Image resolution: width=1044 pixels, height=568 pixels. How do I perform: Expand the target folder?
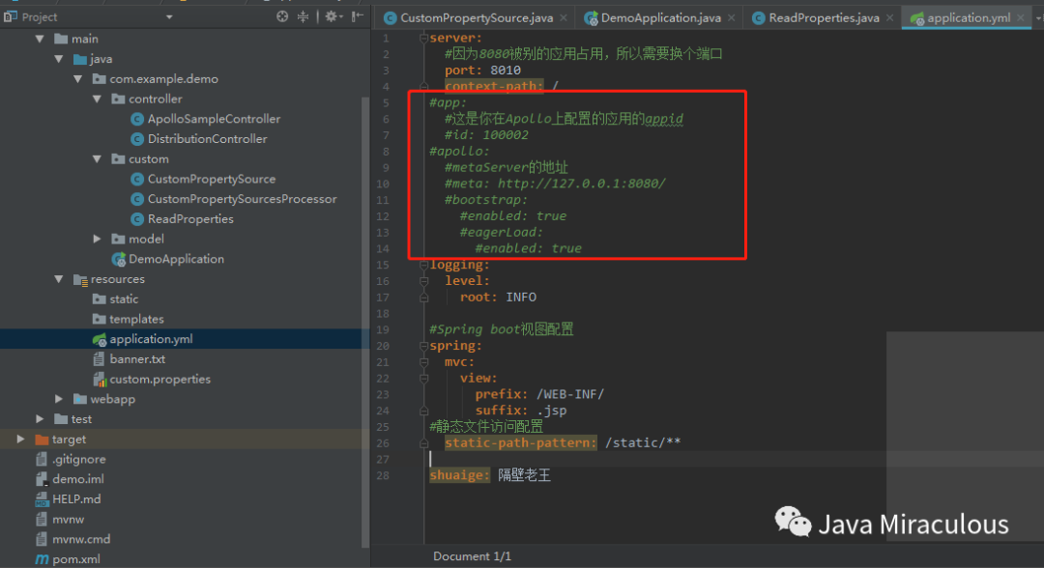(20, 439)
